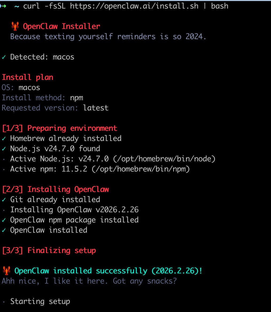Viewport: 271px width, 312px height.
Task: Click the Requested version value latest
Action: coord(96,108)
